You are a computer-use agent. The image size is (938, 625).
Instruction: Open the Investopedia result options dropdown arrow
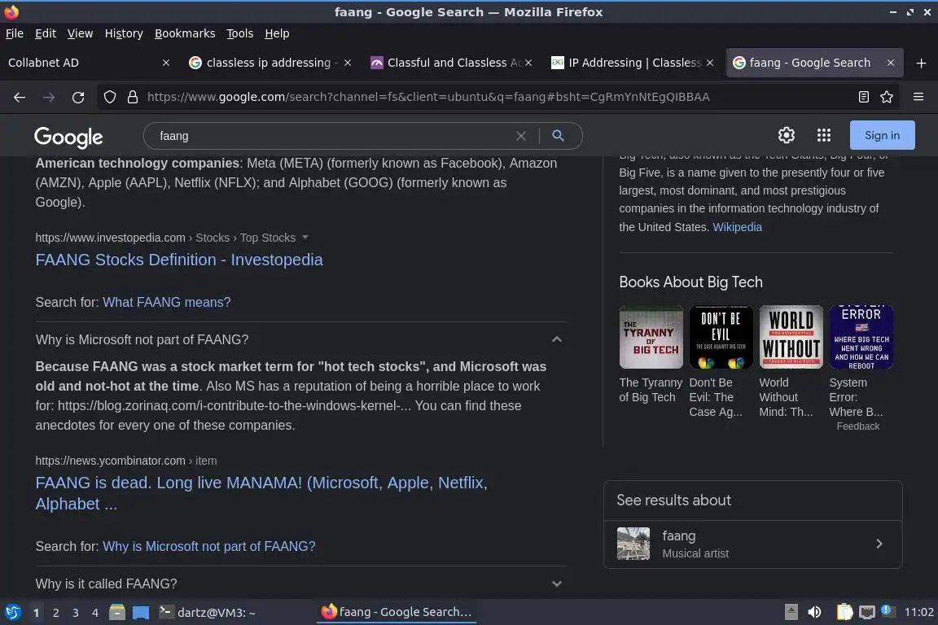305,238
